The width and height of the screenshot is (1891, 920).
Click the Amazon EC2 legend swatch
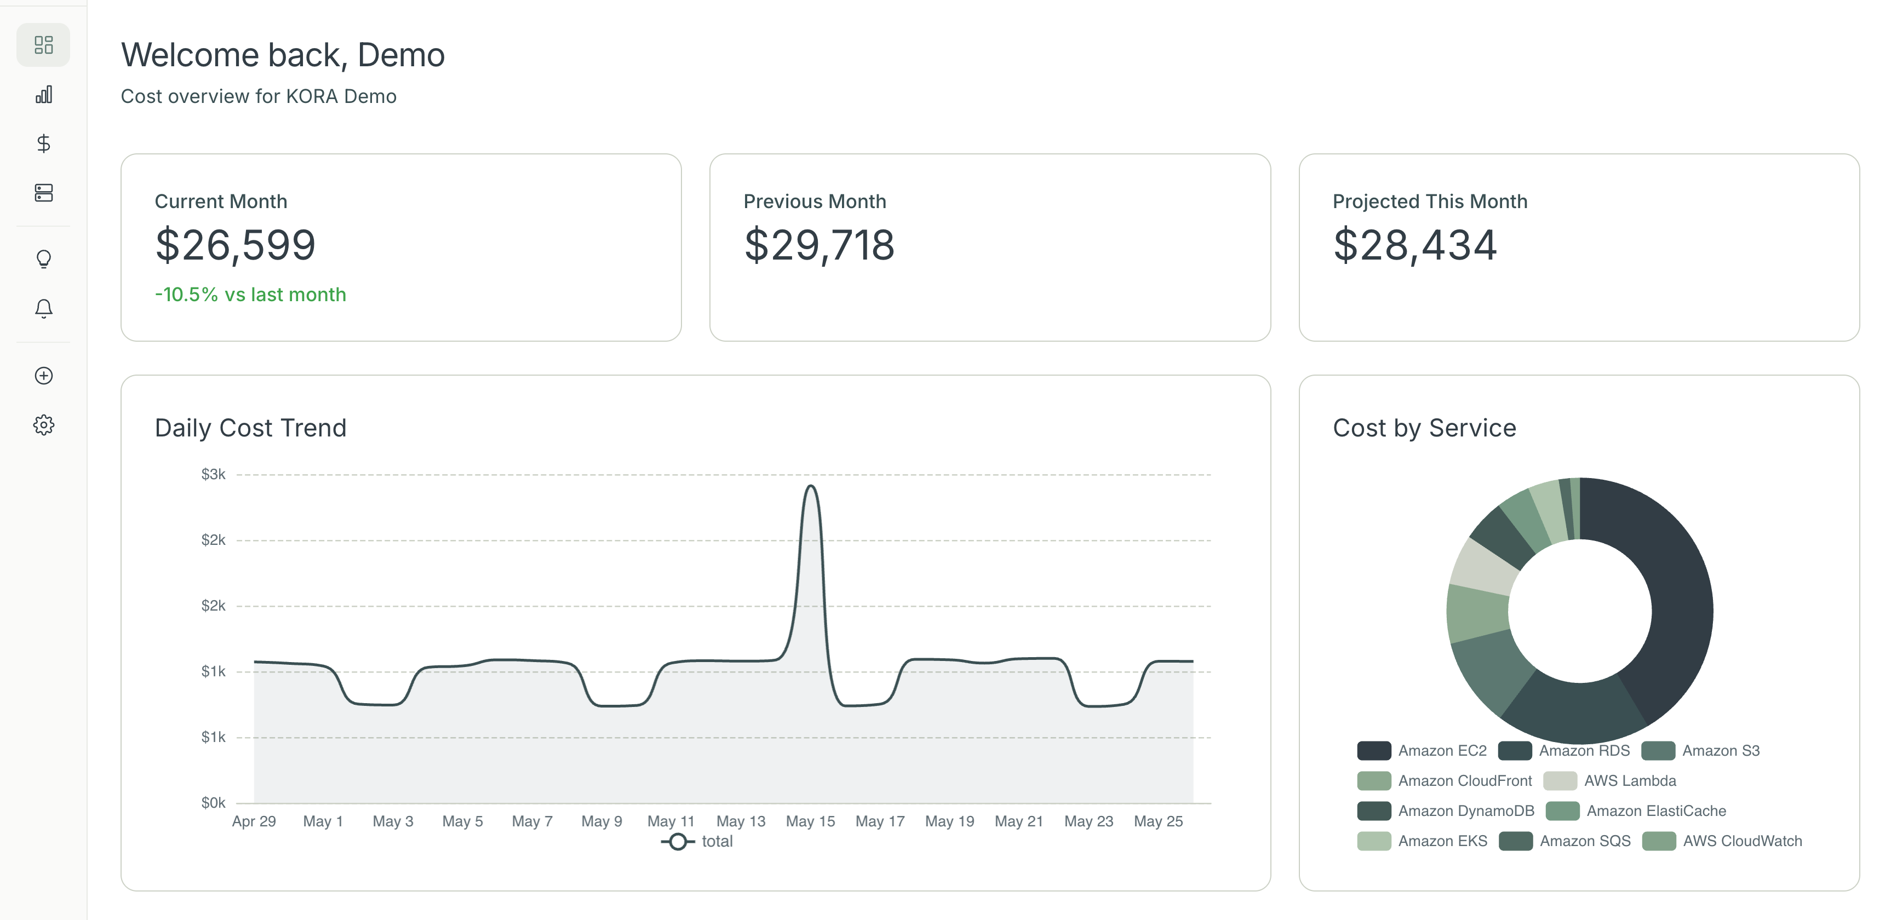coord(1373,751)
